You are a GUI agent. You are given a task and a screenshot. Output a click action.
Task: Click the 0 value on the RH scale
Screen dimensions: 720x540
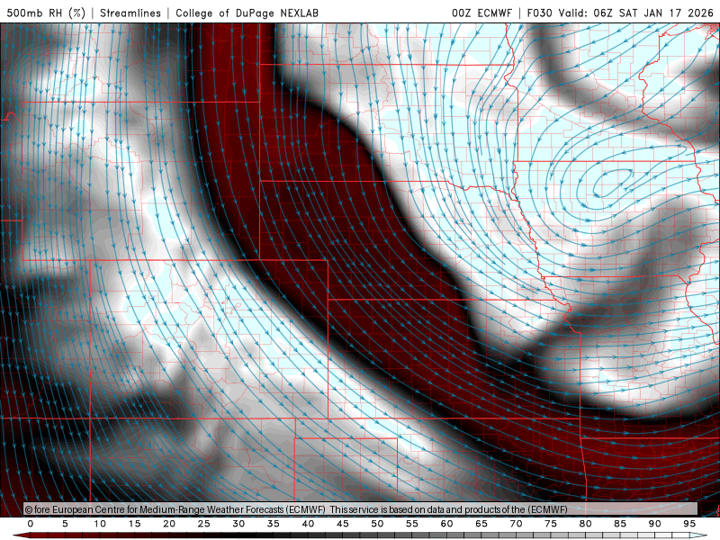point(31,524)
